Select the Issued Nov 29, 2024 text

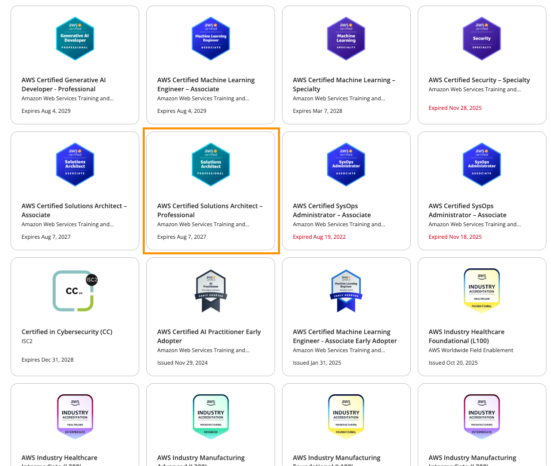[182, 363]
